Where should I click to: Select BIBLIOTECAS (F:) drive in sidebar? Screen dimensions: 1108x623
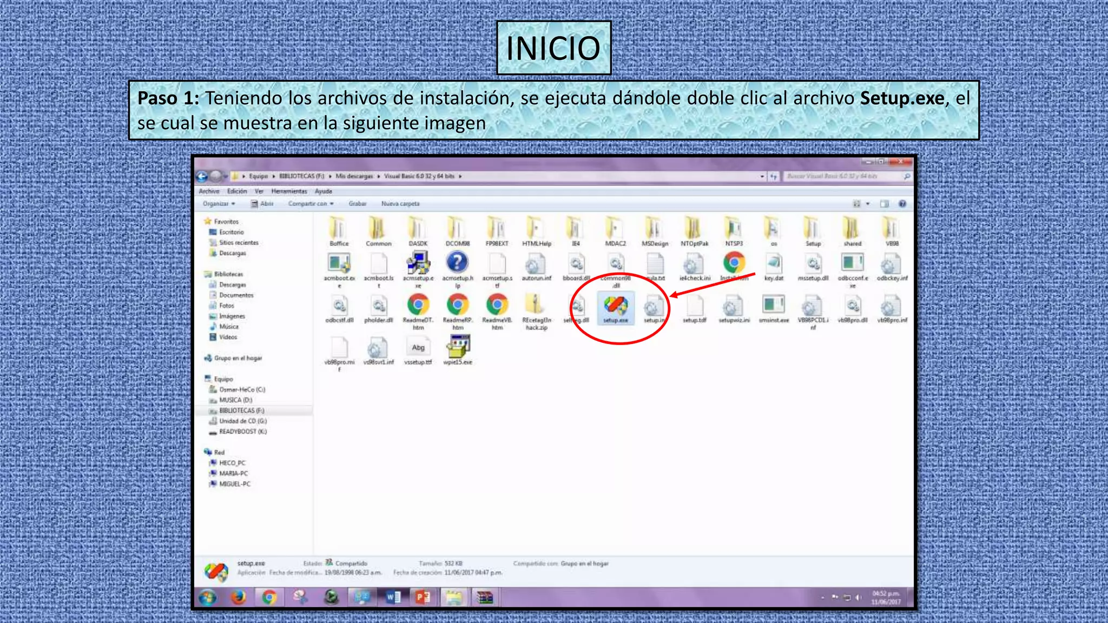241,410
